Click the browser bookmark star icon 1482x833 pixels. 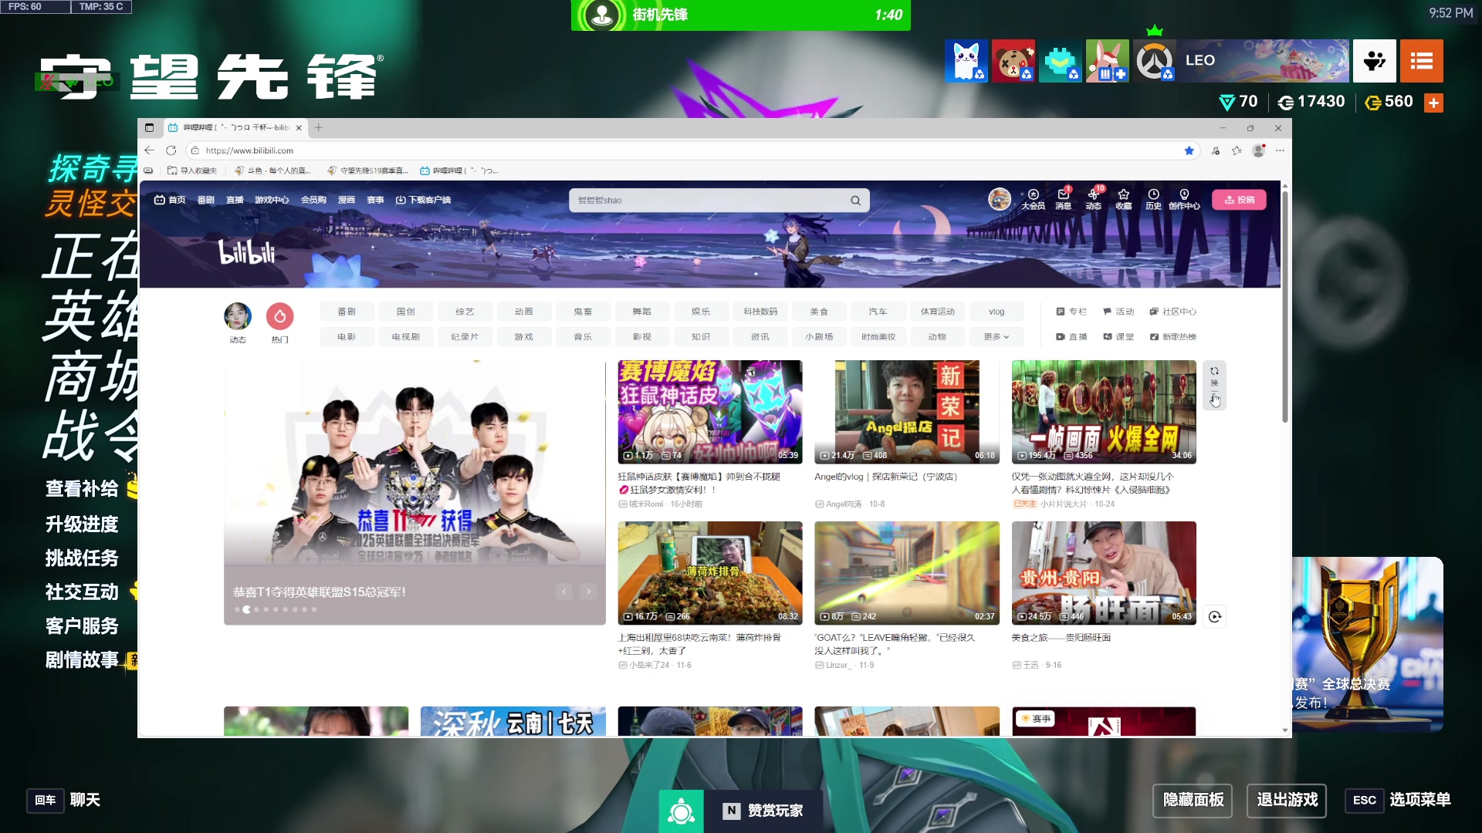[x=1189, y=150]
